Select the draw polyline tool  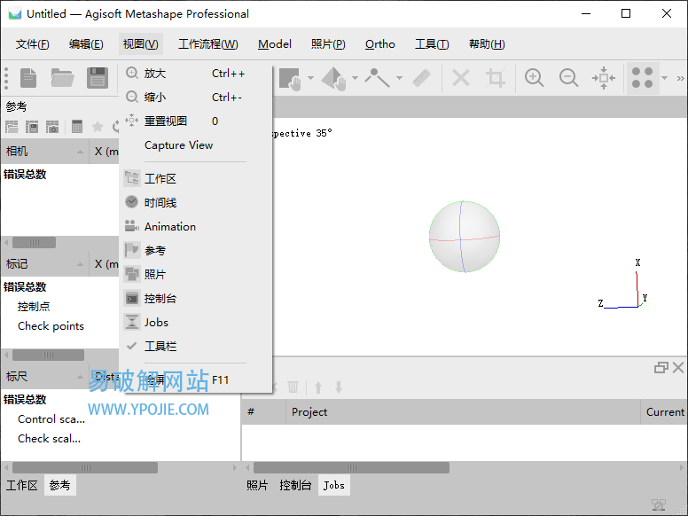click(x=377, y=79)
